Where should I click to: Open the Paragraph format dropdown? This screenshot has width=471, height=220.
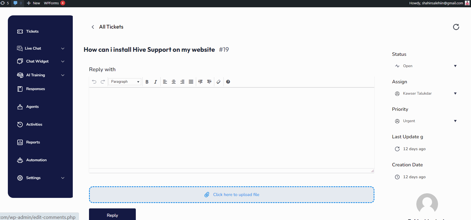(x=125, y=82)
